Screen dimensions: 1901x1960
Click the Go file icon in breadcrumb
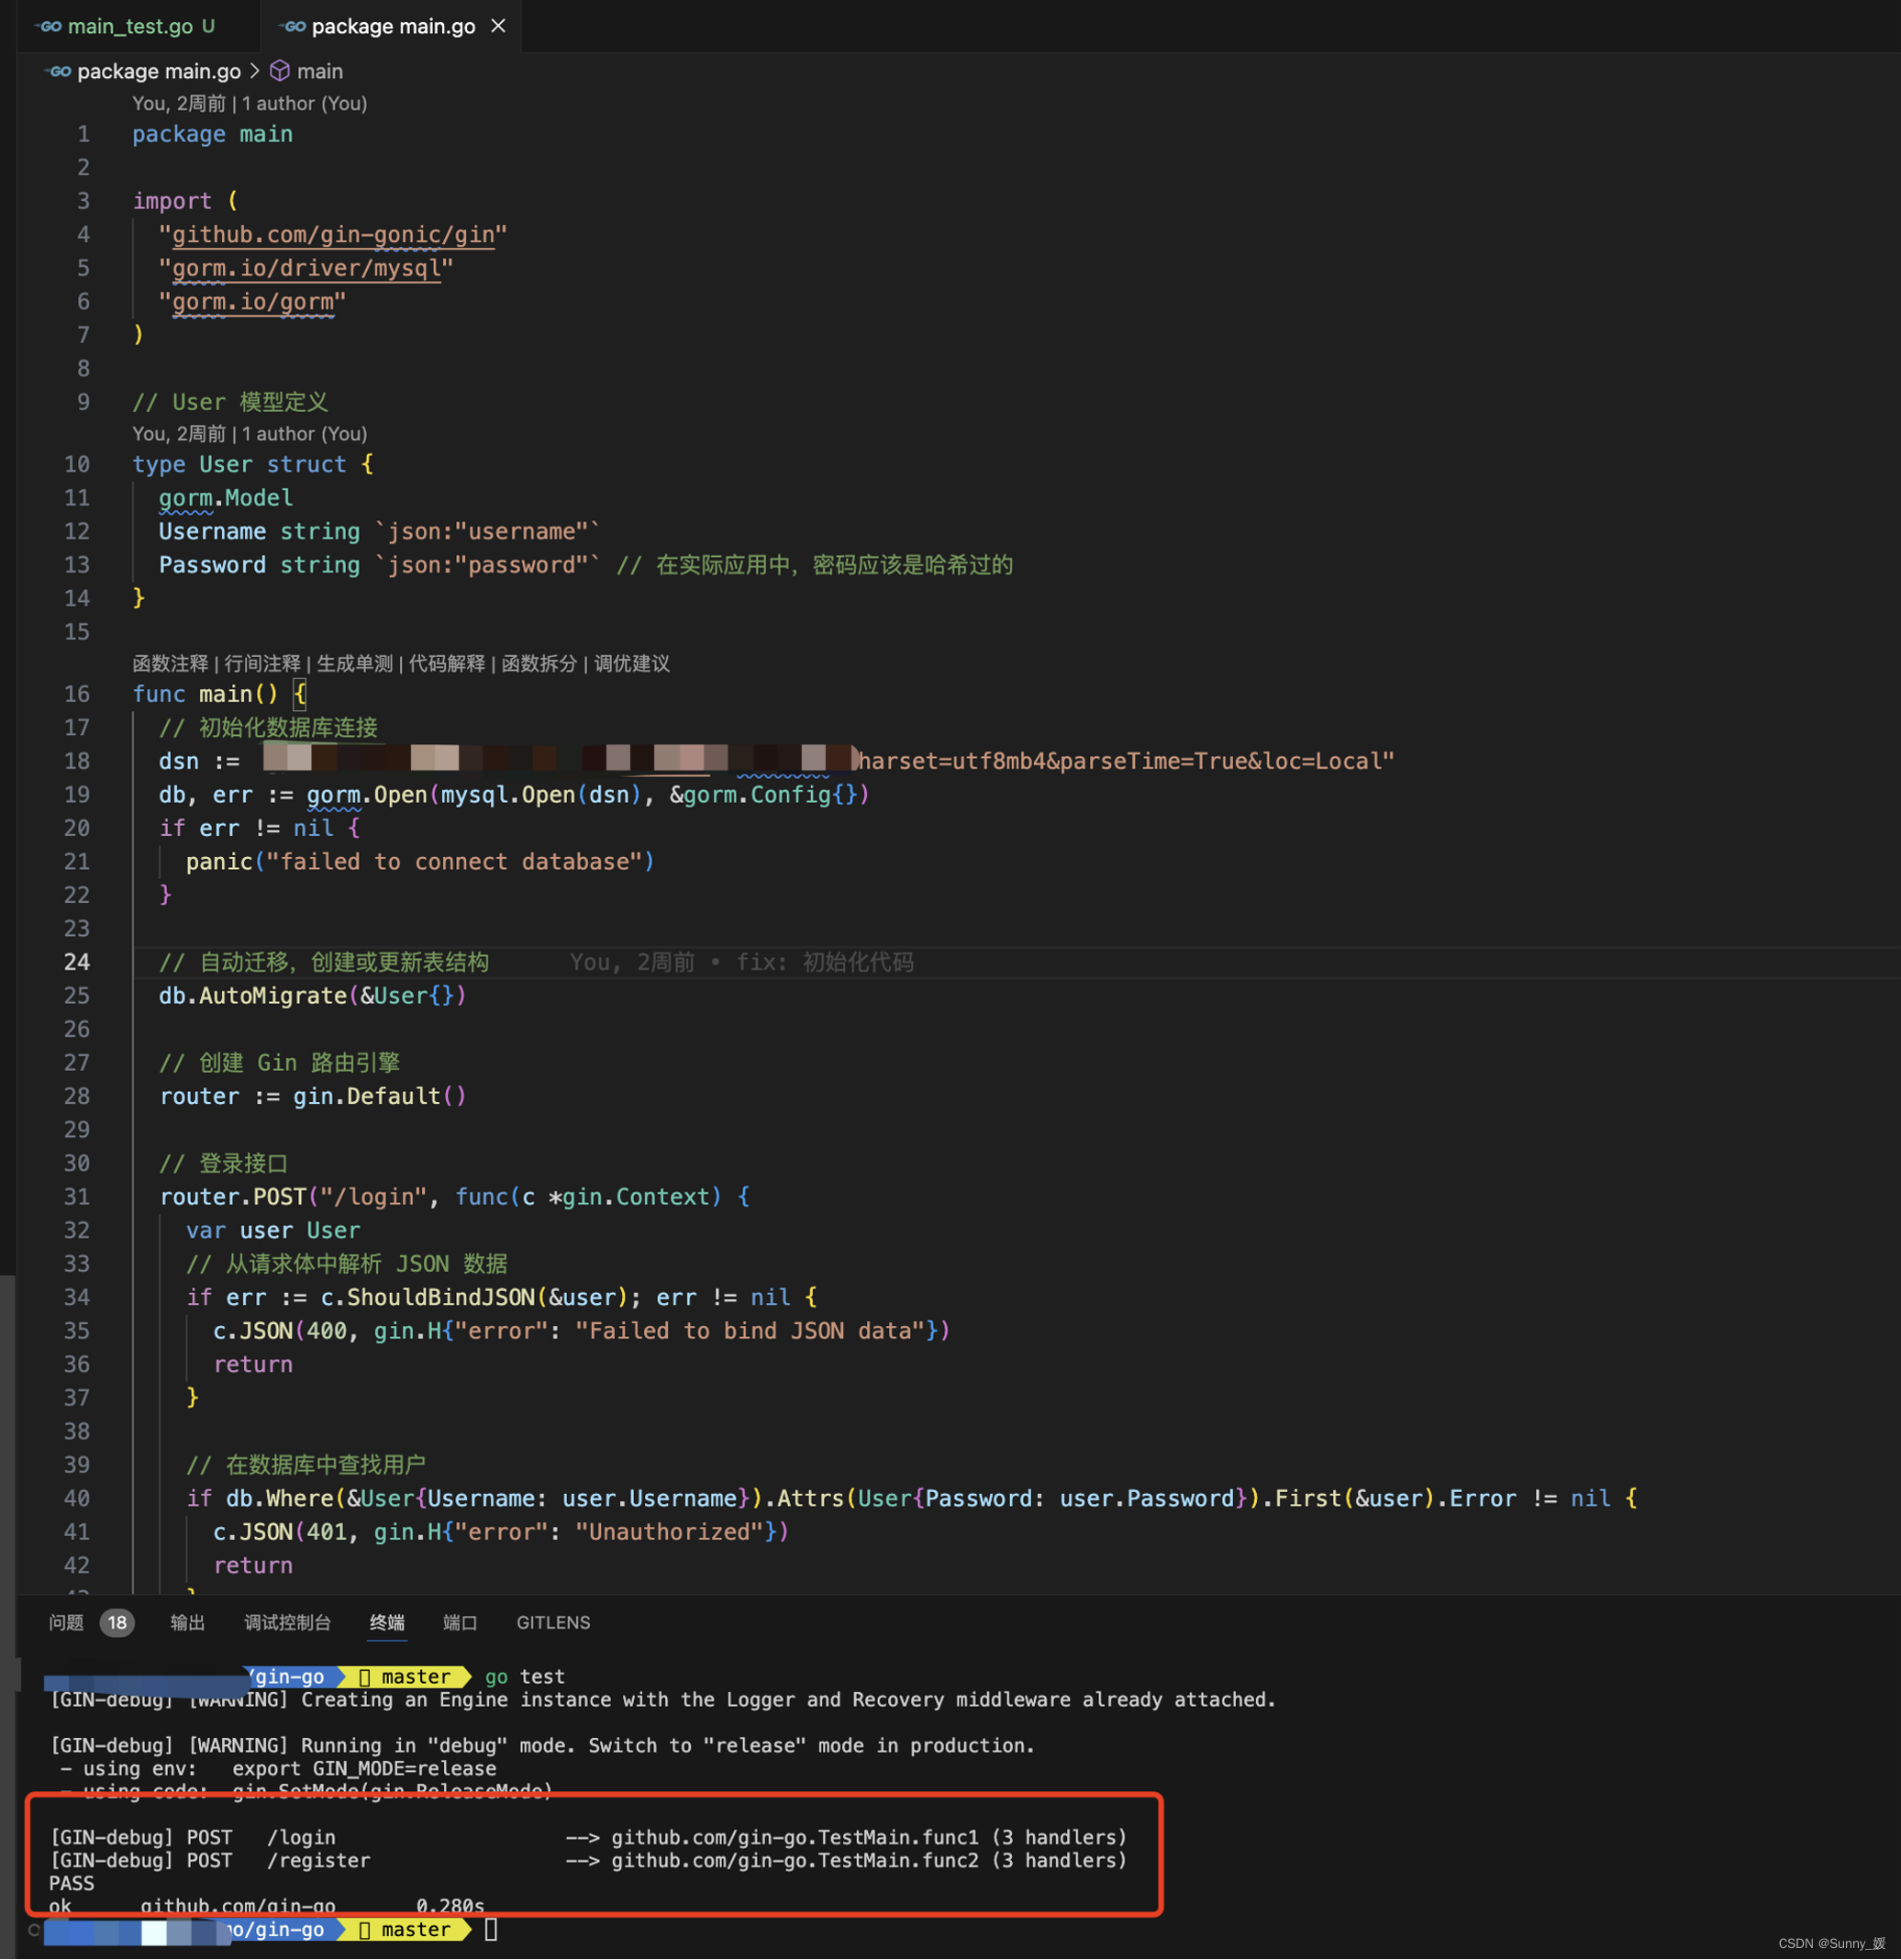coord(59,71)
